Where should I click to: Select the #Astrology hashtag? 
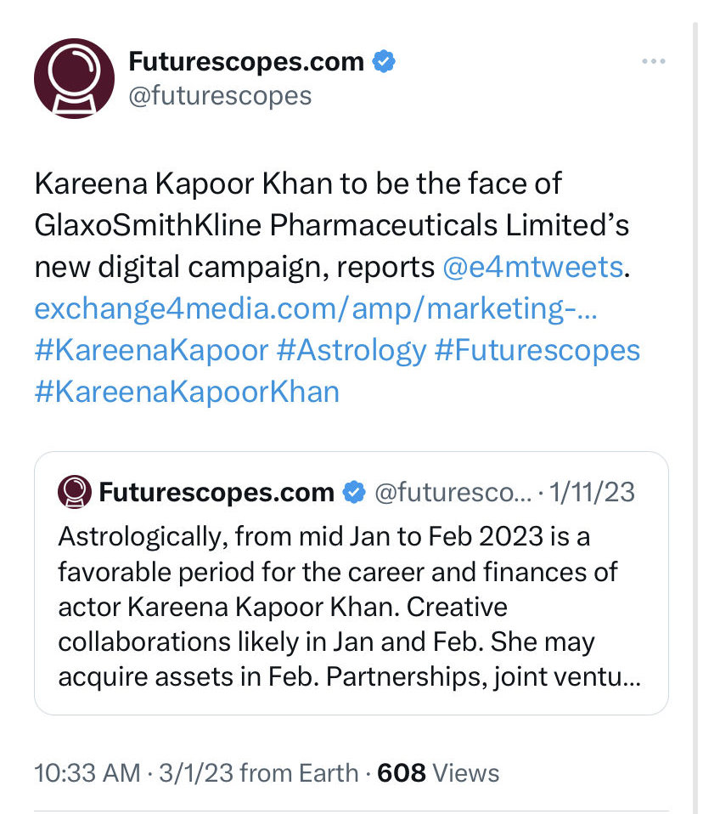(x=351, y=352)
